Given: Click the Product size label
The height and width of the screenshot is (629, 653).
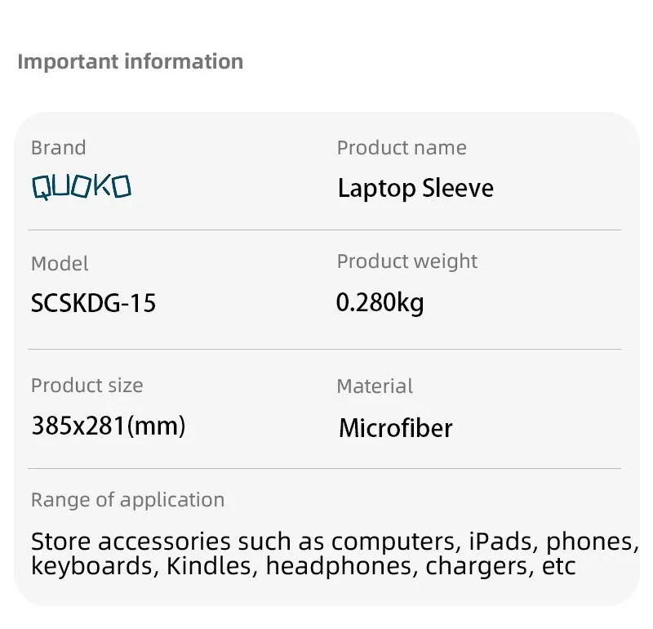Looking at the screenshot, I should pos(87,386).
